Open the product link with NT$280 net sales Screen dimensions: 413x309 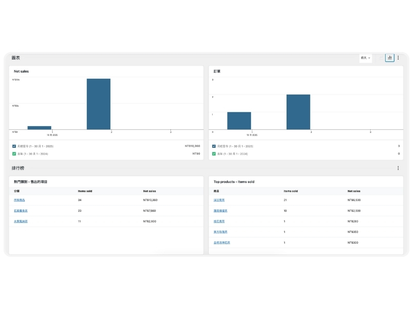pyautogui.click(x=219, y=221)
